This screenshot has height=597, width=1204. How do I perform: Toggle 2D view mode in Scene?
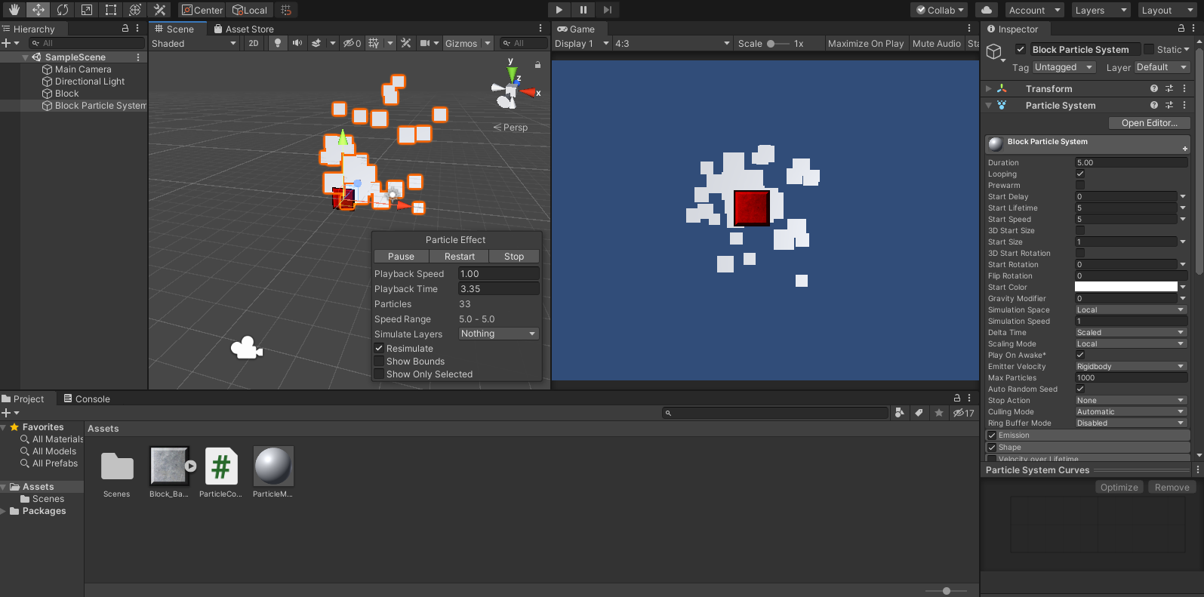(254, 43)
